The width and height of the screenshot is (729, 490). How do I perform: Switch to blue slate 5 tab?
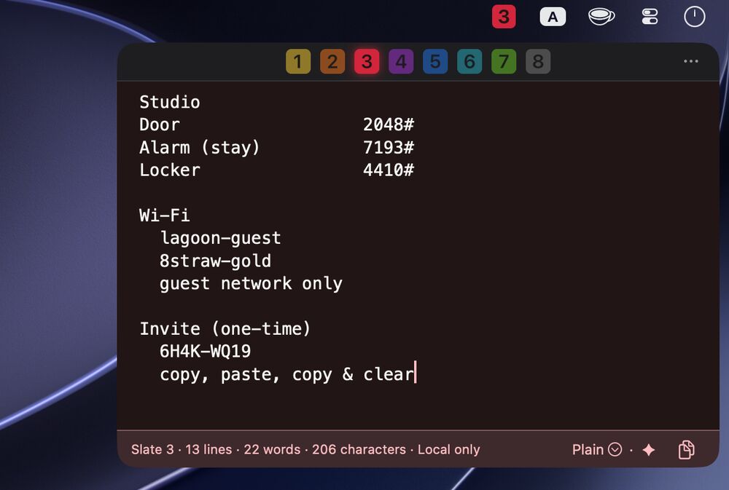tap(435, 61)
